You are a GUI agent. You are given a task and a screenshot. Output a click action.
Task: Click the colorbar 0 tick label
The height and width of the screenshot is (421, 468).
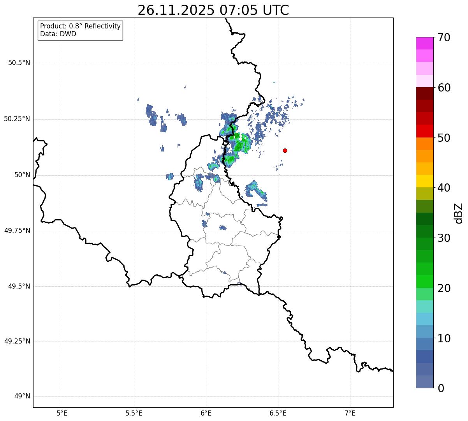point(441,388)
